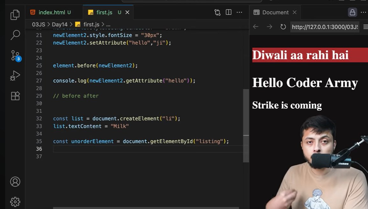Click the editor horizontal scrollbar
The height and width of the screenshot is (209, 368).
coord(146,208)
